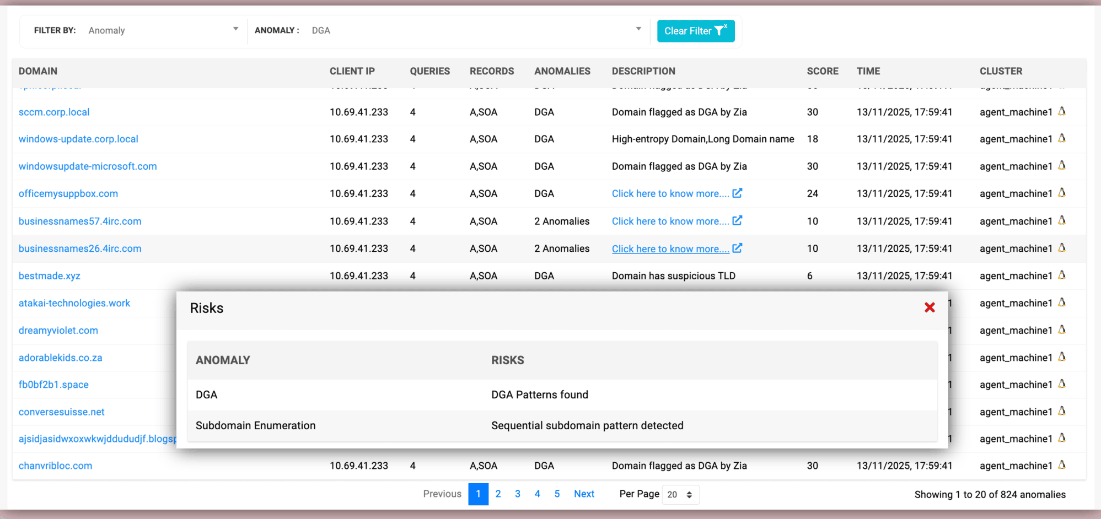The height and width of the screenshot is (519, 1101).
Task: Close the Risks popup with red X
Action: tap(930, 307)
